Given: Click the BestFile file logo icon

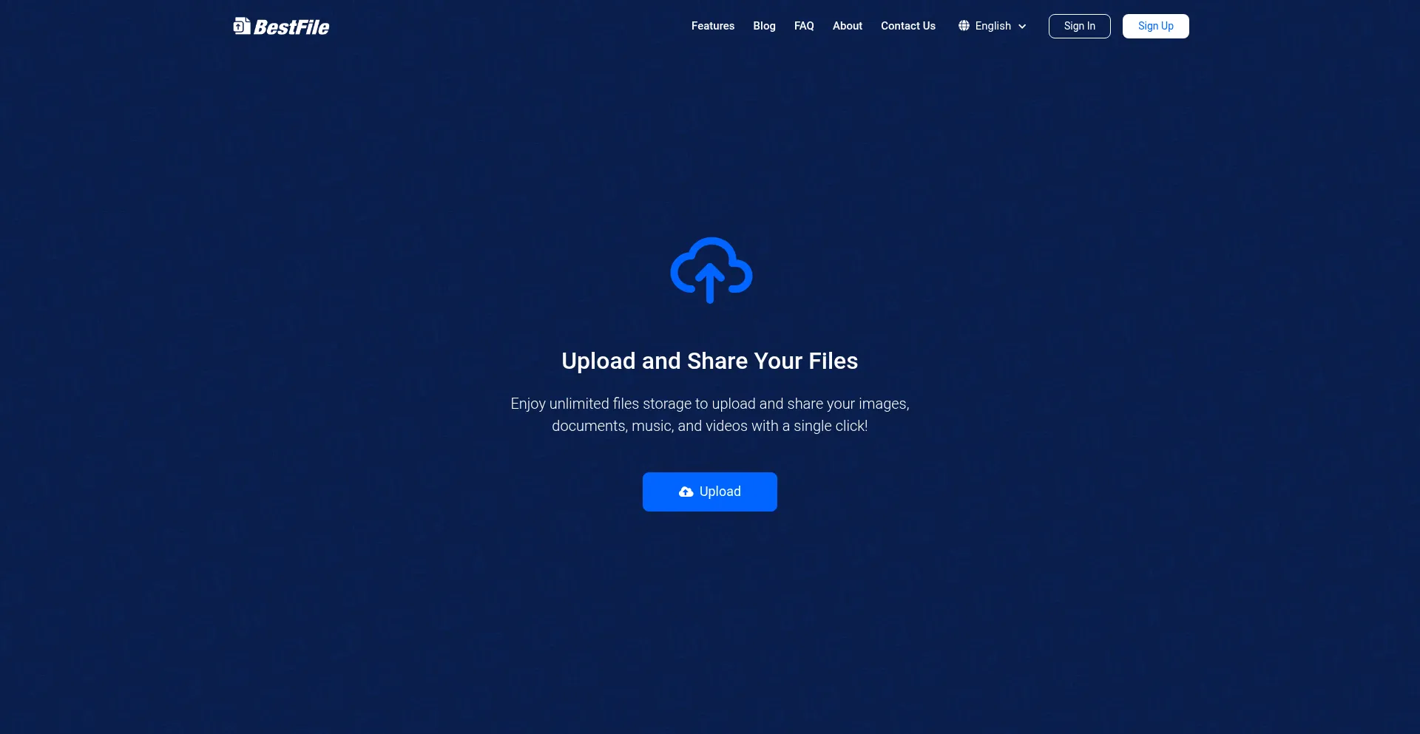Looking at the screenshot, I should pyautogui.click(x=241, y=27).
